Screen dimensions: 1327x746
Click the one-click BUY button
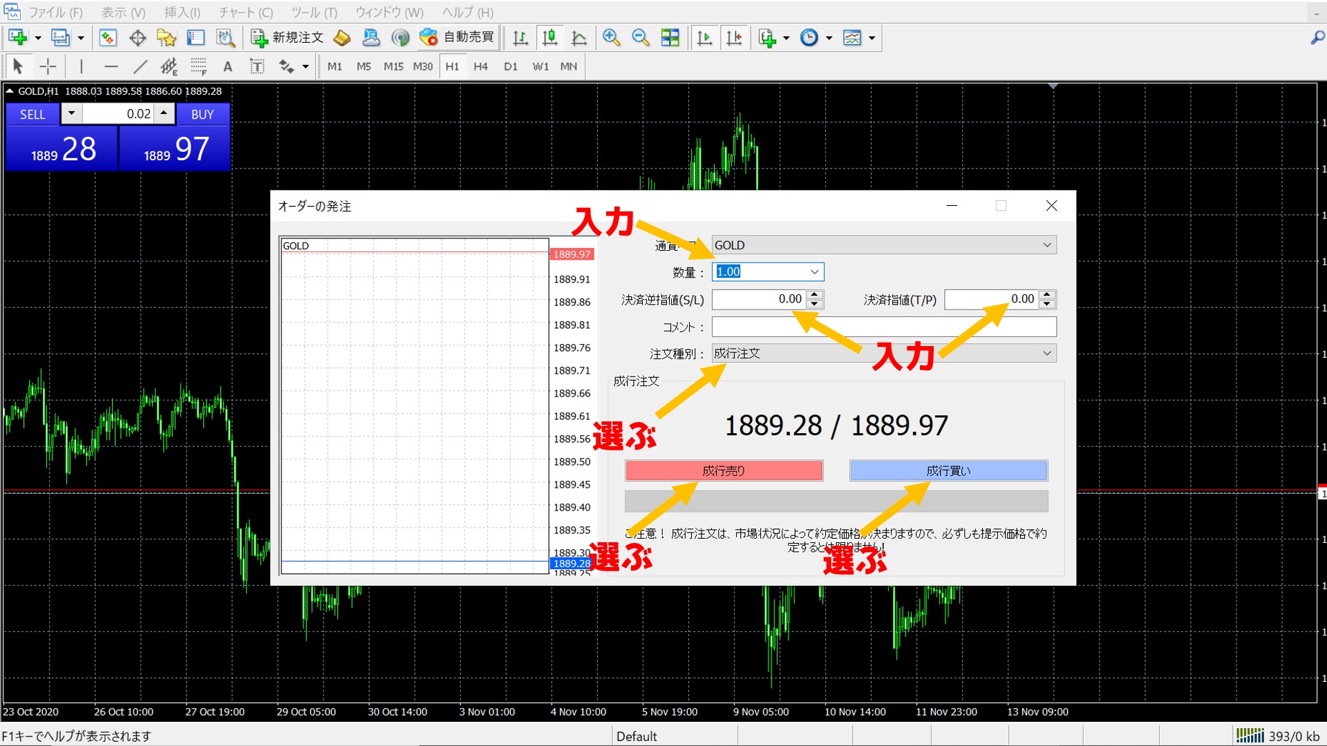(203, 114)
